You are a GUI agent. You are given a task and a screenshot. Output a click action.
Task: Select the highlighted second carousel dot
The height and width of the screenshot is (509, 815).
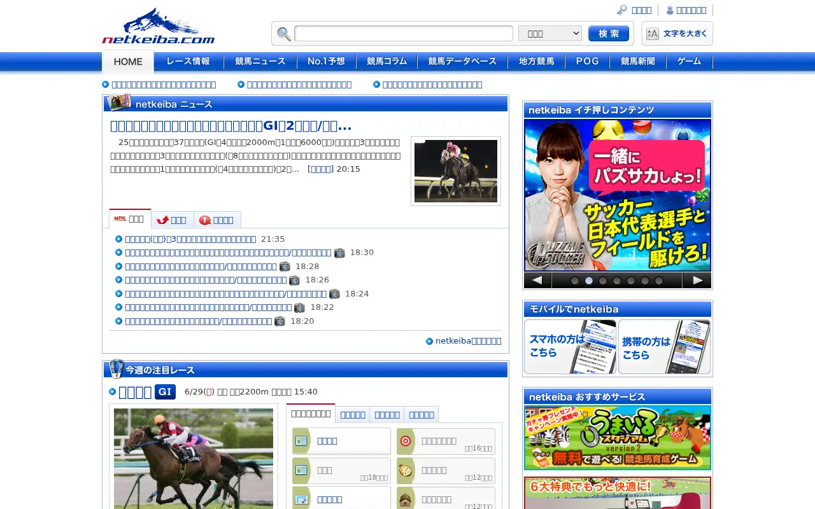pos(589,281)
